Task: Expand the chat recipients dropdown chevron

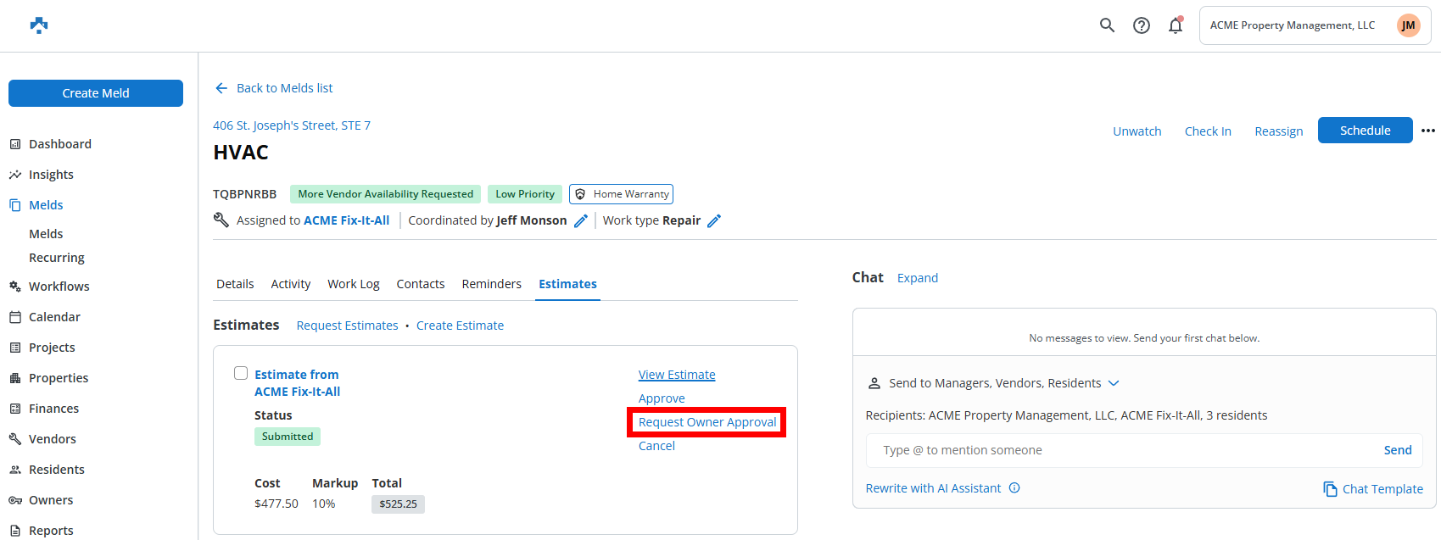Action: pyautogui.click(x=1114, y=383)
